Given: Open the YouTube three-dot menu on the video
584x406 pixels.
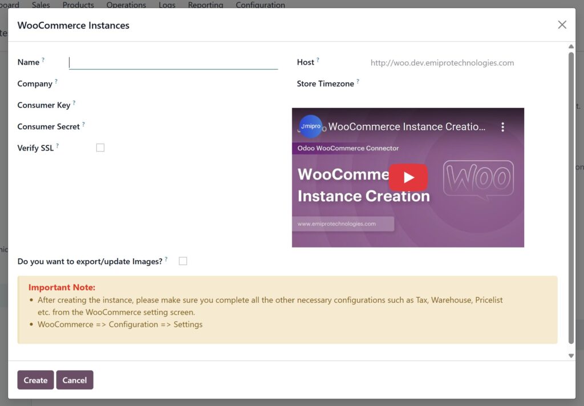Looking at the screenshot, I should point(502,127).
